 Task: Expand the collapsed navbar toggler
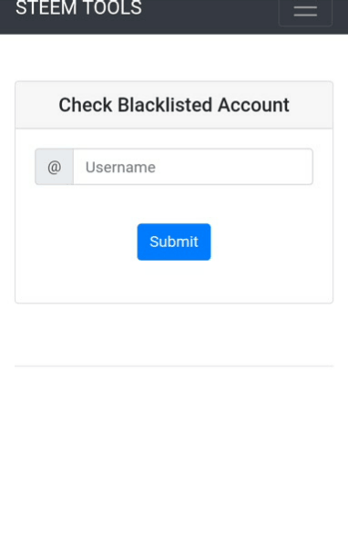click(305, 12)
